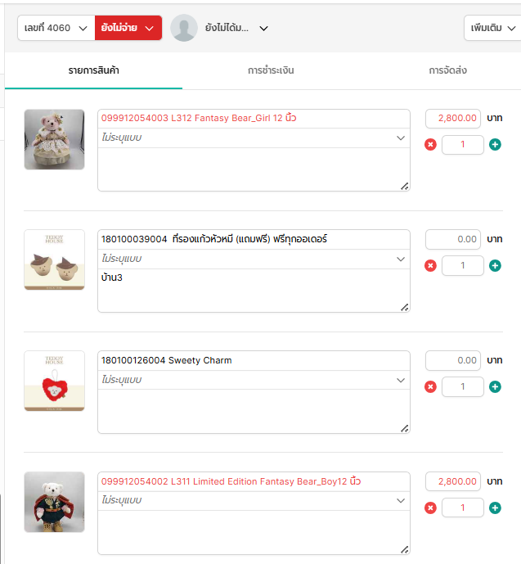
Task: Click the unassigned customer name dropdown
Action: (x=236, y=28)
